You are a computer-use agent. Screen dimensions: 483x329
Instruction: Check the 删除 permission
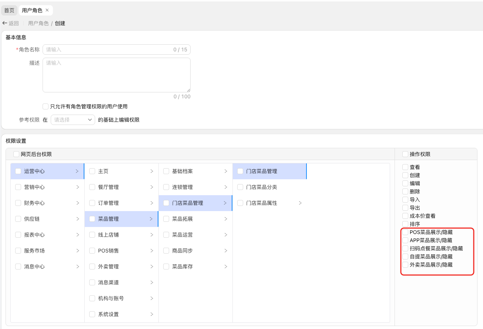coord(405,191)
